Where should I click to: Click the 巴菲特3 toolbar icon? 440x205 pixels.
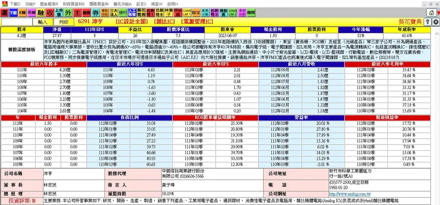214,13
